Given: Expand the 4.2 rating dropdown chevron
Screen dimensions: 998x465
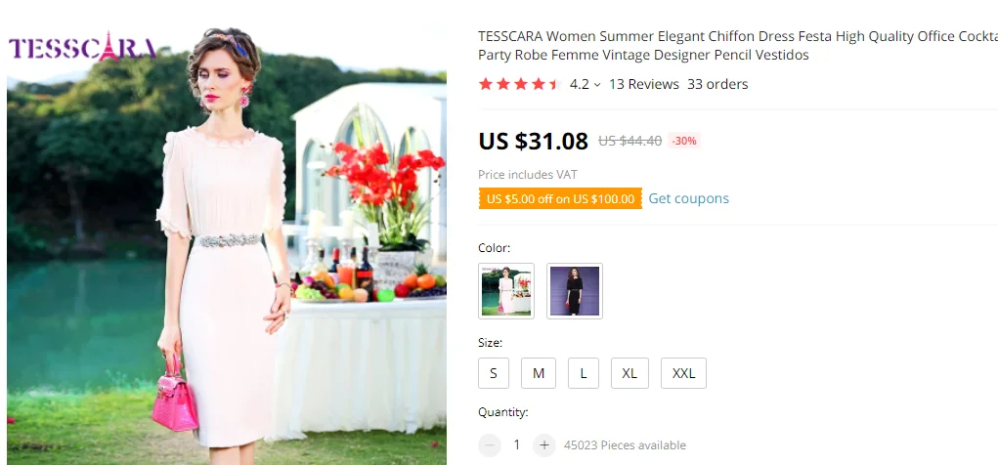Looking at the screenshot, I should [597, 85].
